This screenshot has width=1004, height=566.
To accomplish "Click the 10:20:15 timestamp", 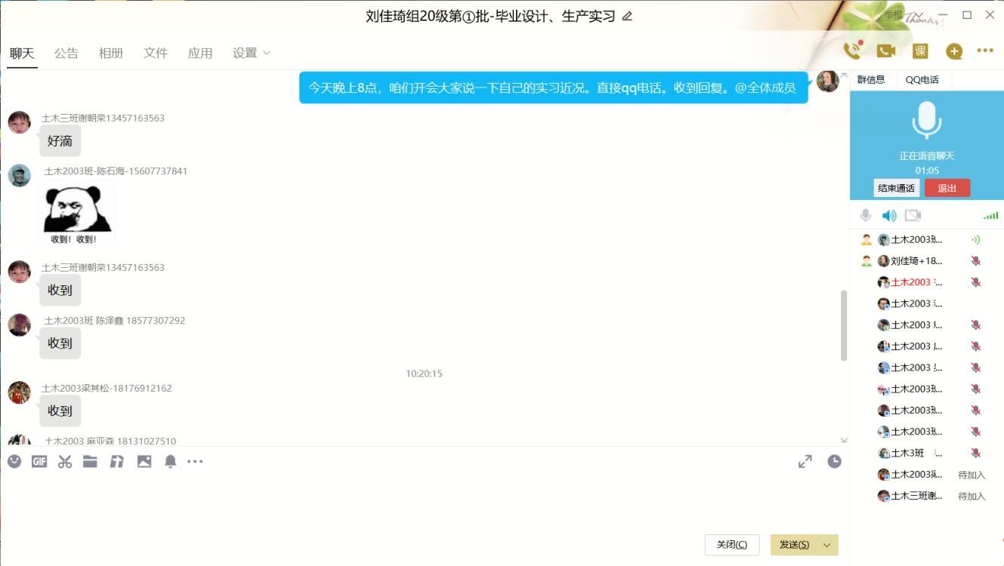I will pyautogui.click(x=424, y=374).
